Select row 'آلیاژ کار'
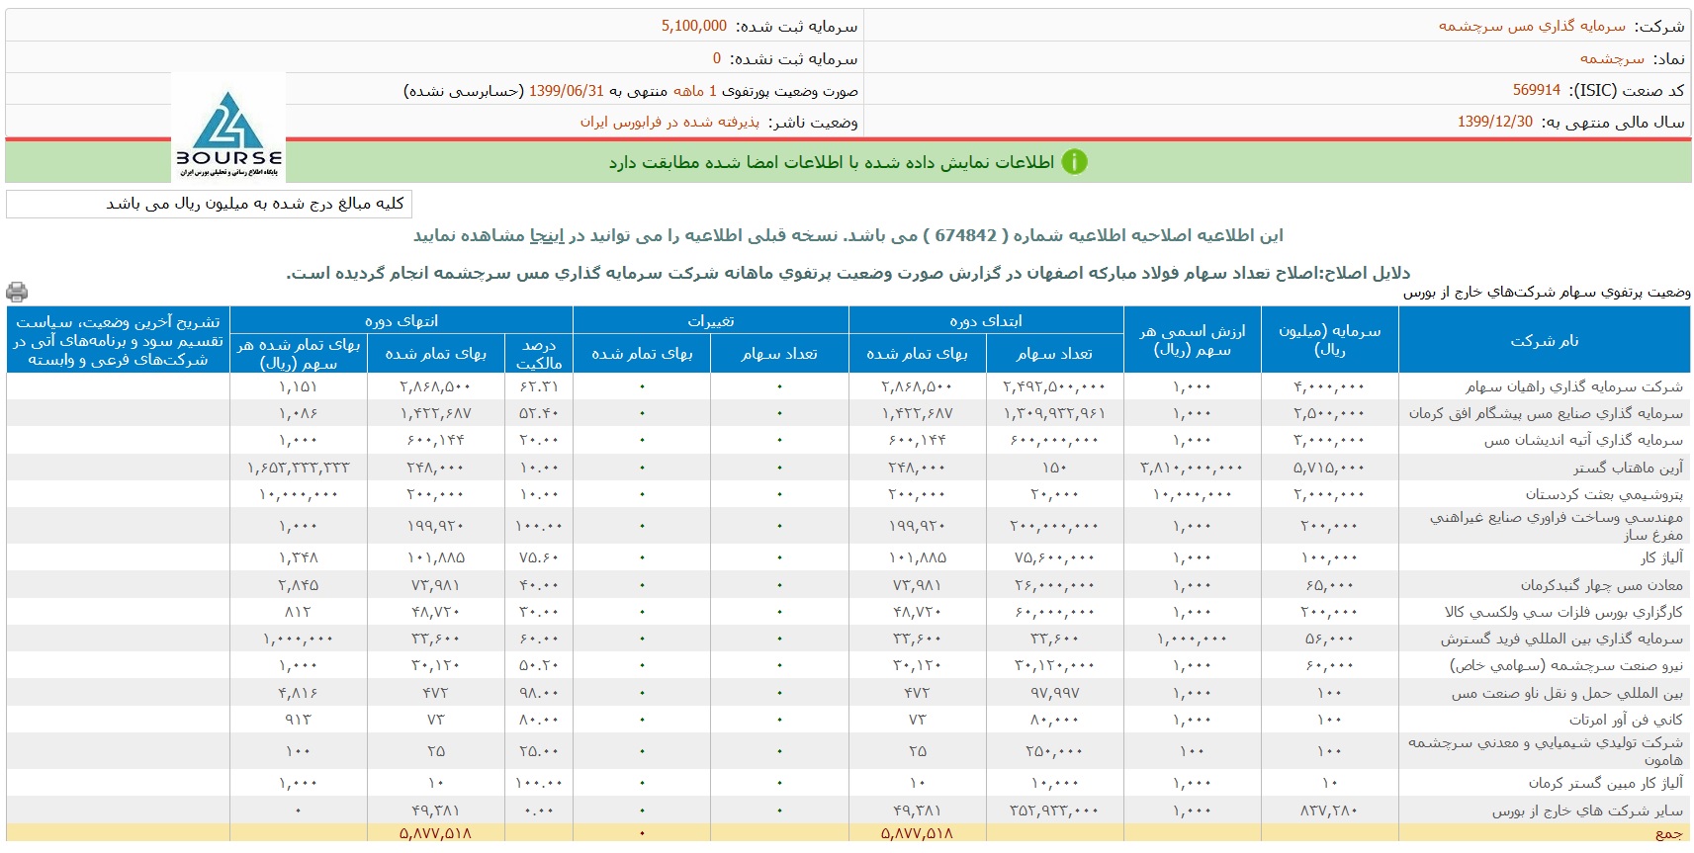1694x853 pixels. click(847, 557)
